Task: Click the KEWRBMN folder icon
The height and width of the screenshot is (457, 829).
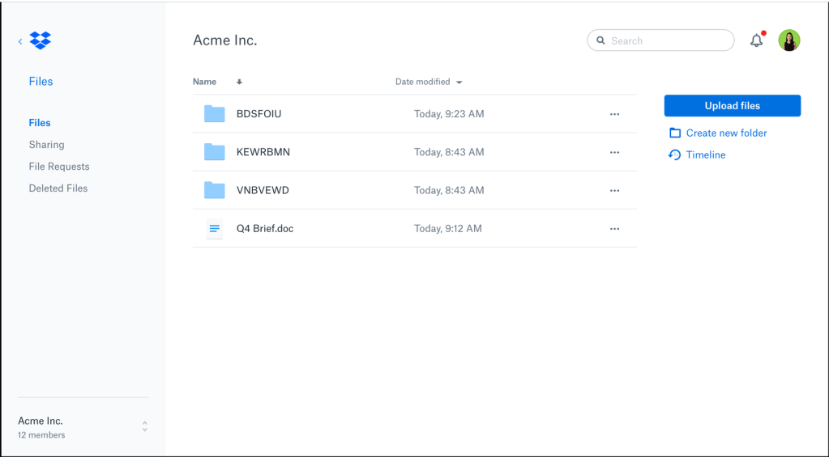Action: click(214, 152)
